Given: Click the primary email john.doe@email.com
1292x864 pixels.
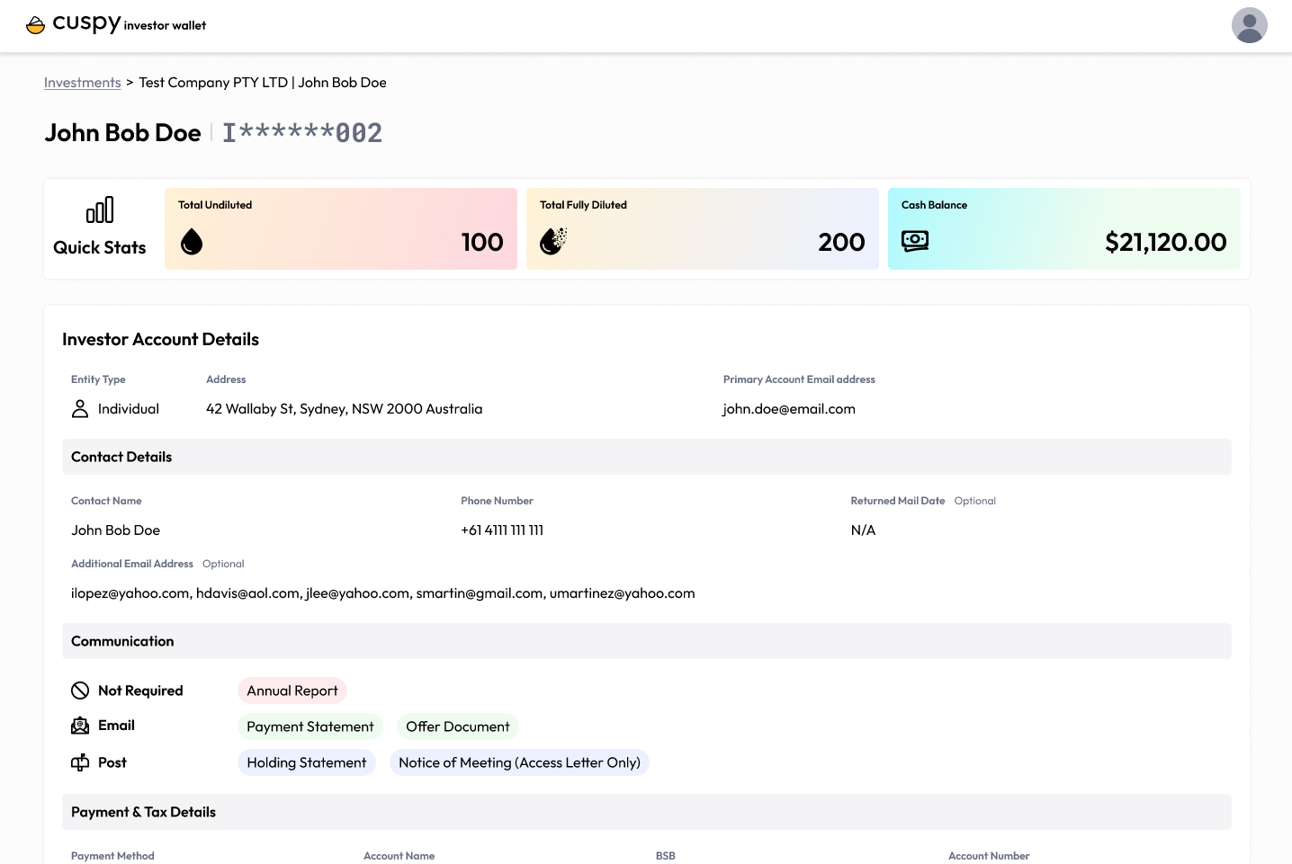Looking at the screenshot, I should pyautogui.click(x=789, y=409).
